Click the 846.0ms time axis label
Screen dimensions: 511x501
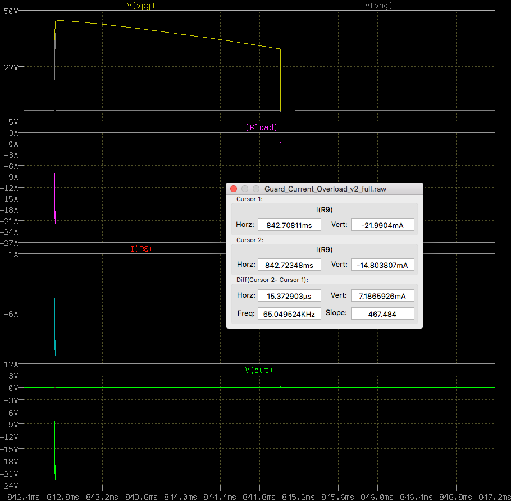pos(377,497)
